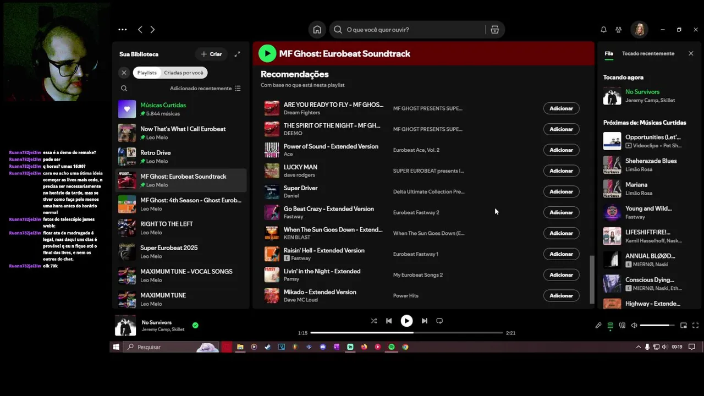
Task: Toggle the green liked checkmark for No Survivors
Action: coord(195,326)
